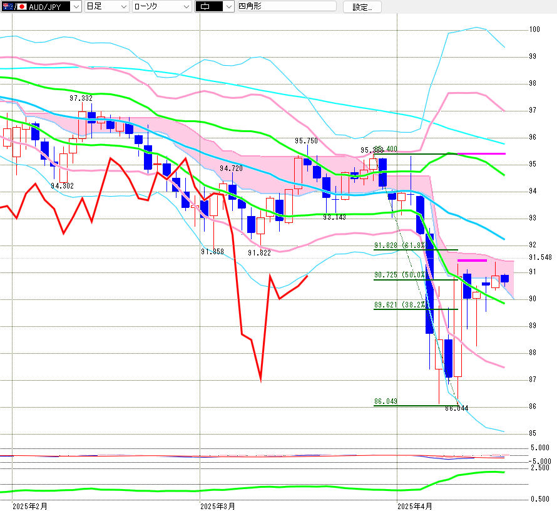
Task: Click the 95.750 price label
Action: pyautogui.click(x=306, y=141)
